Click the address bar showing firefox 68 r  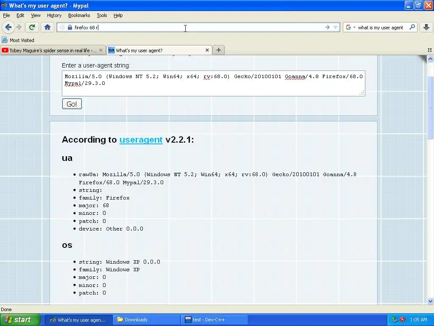[198, 27]
